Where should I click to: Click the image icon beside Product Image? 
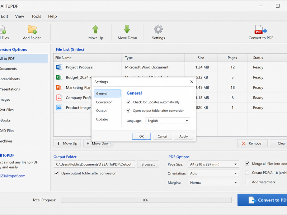pos(59,107)
